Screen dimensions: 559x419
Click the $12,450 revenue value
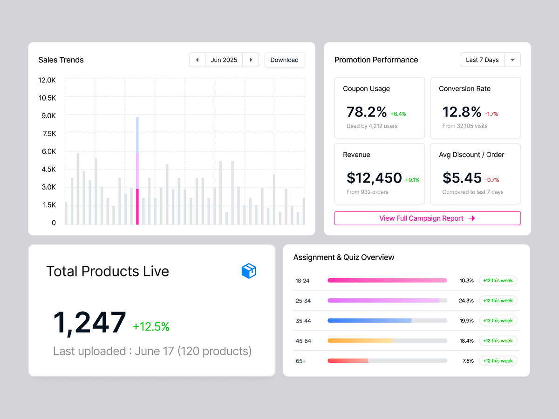[x=375, y=178]
